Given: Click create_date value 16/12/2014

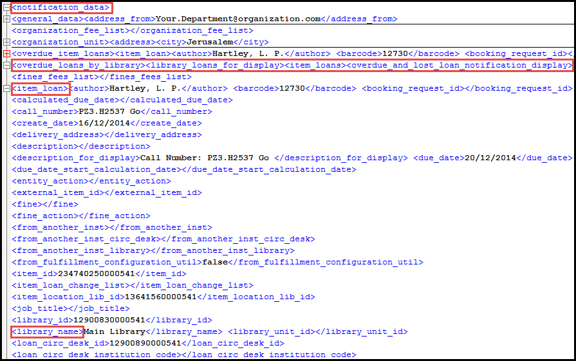Looking at the screenshot, I should point(104,123).
